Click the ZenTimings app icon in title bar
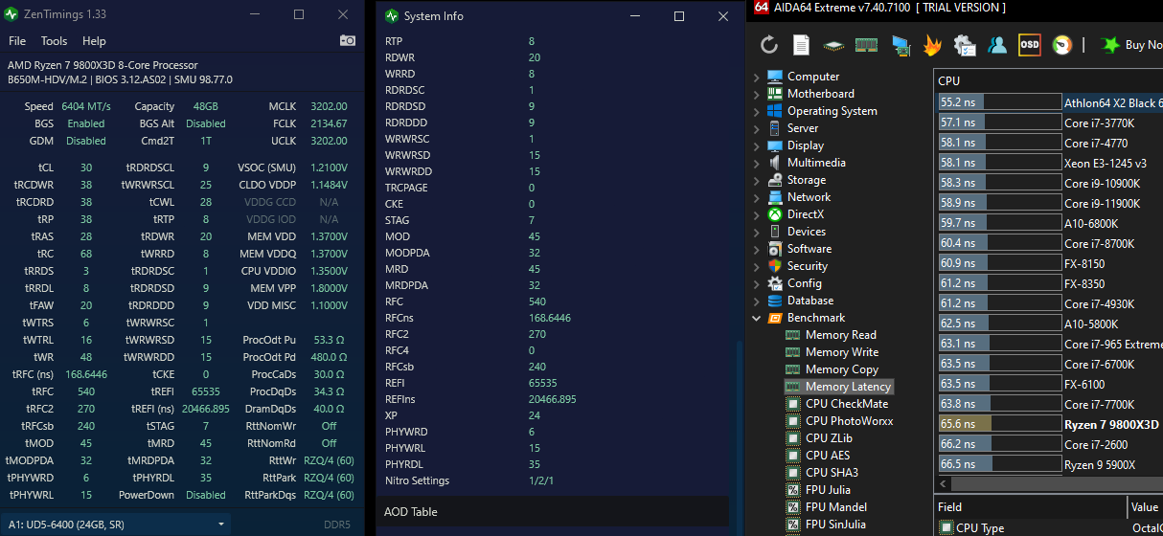The image size is (1163, 536). click(x=12, y=15)
